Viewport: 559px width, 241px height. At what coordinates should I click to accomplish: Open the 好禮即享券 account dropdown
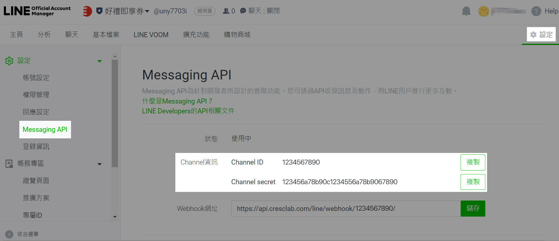[127, 11]
